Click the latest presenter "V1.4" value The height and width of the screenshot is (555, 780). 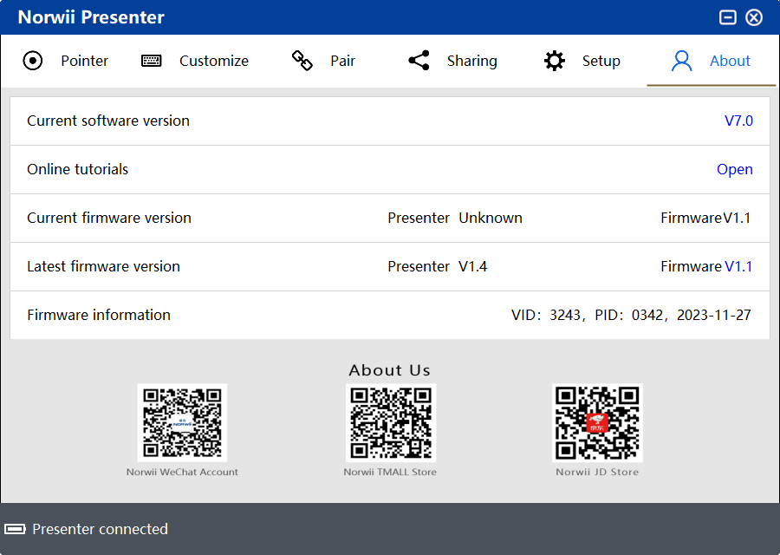point(472,266)
